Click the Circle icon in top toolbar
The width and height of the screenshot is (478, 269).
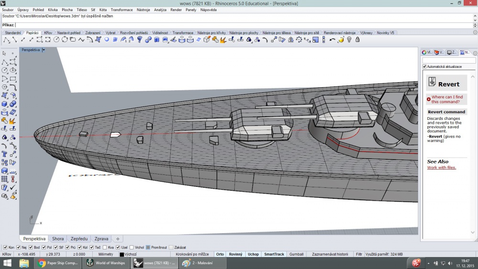point(56,40)
